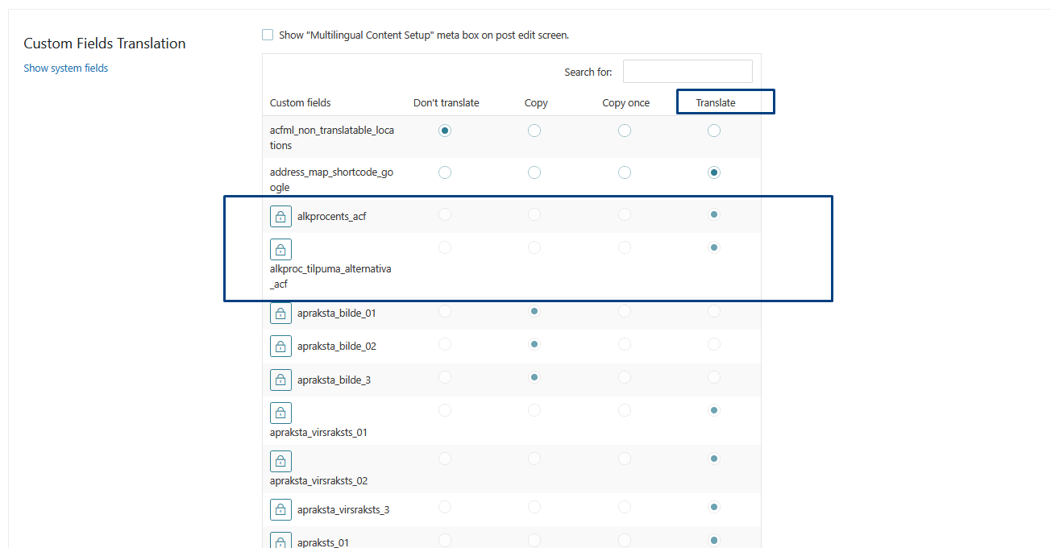Click lock icon above apraksta_virsraksts_02
Screen dimensions: 1051x548
[x=280, y=461]
